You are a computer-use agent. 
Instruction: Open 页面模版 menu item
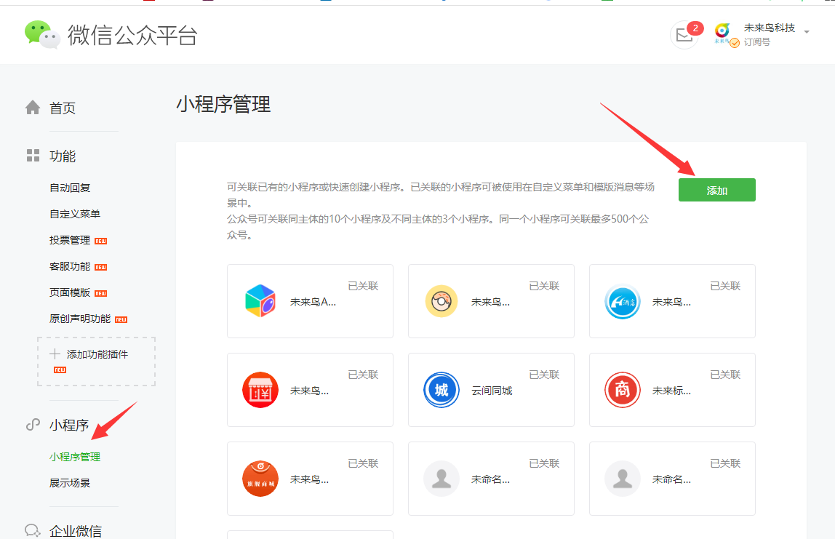(70, 292)
